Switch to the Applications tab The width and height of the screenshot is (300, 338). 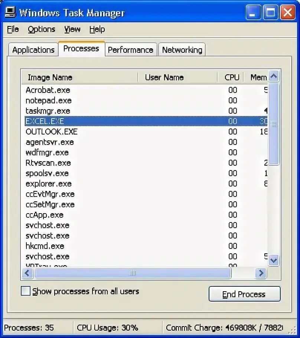[33, 50]
